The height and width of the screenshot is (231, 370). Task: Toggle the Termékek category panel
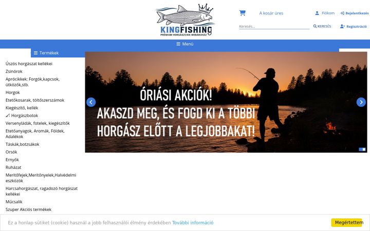[58, 53]
